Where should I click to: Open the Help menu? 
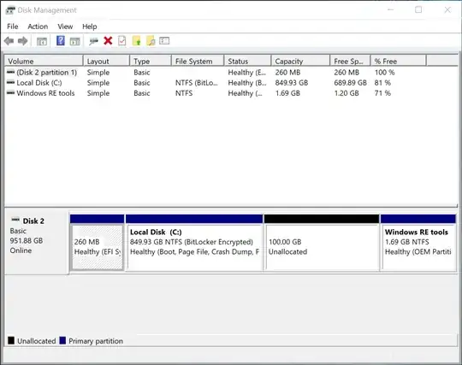click(x=90, y=26)
